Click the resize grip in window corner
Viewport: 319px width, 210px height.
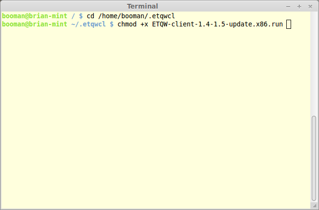[315, 206]
